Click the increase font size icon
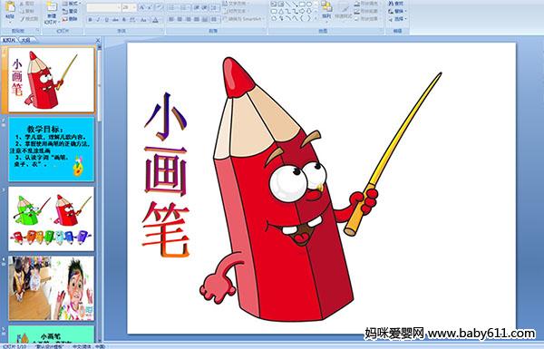 [x=142, y=7]
